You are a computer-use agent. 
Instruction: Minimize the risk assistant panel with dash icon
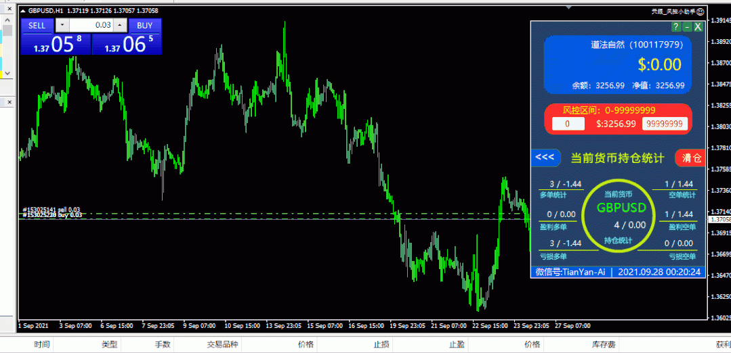pyautogui.click(x=687, y=26)
